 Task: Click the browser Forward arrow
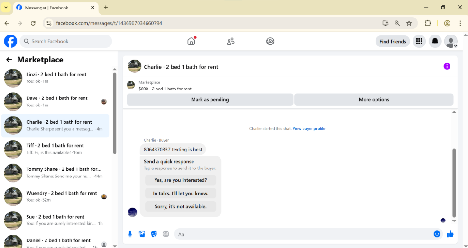20,23
